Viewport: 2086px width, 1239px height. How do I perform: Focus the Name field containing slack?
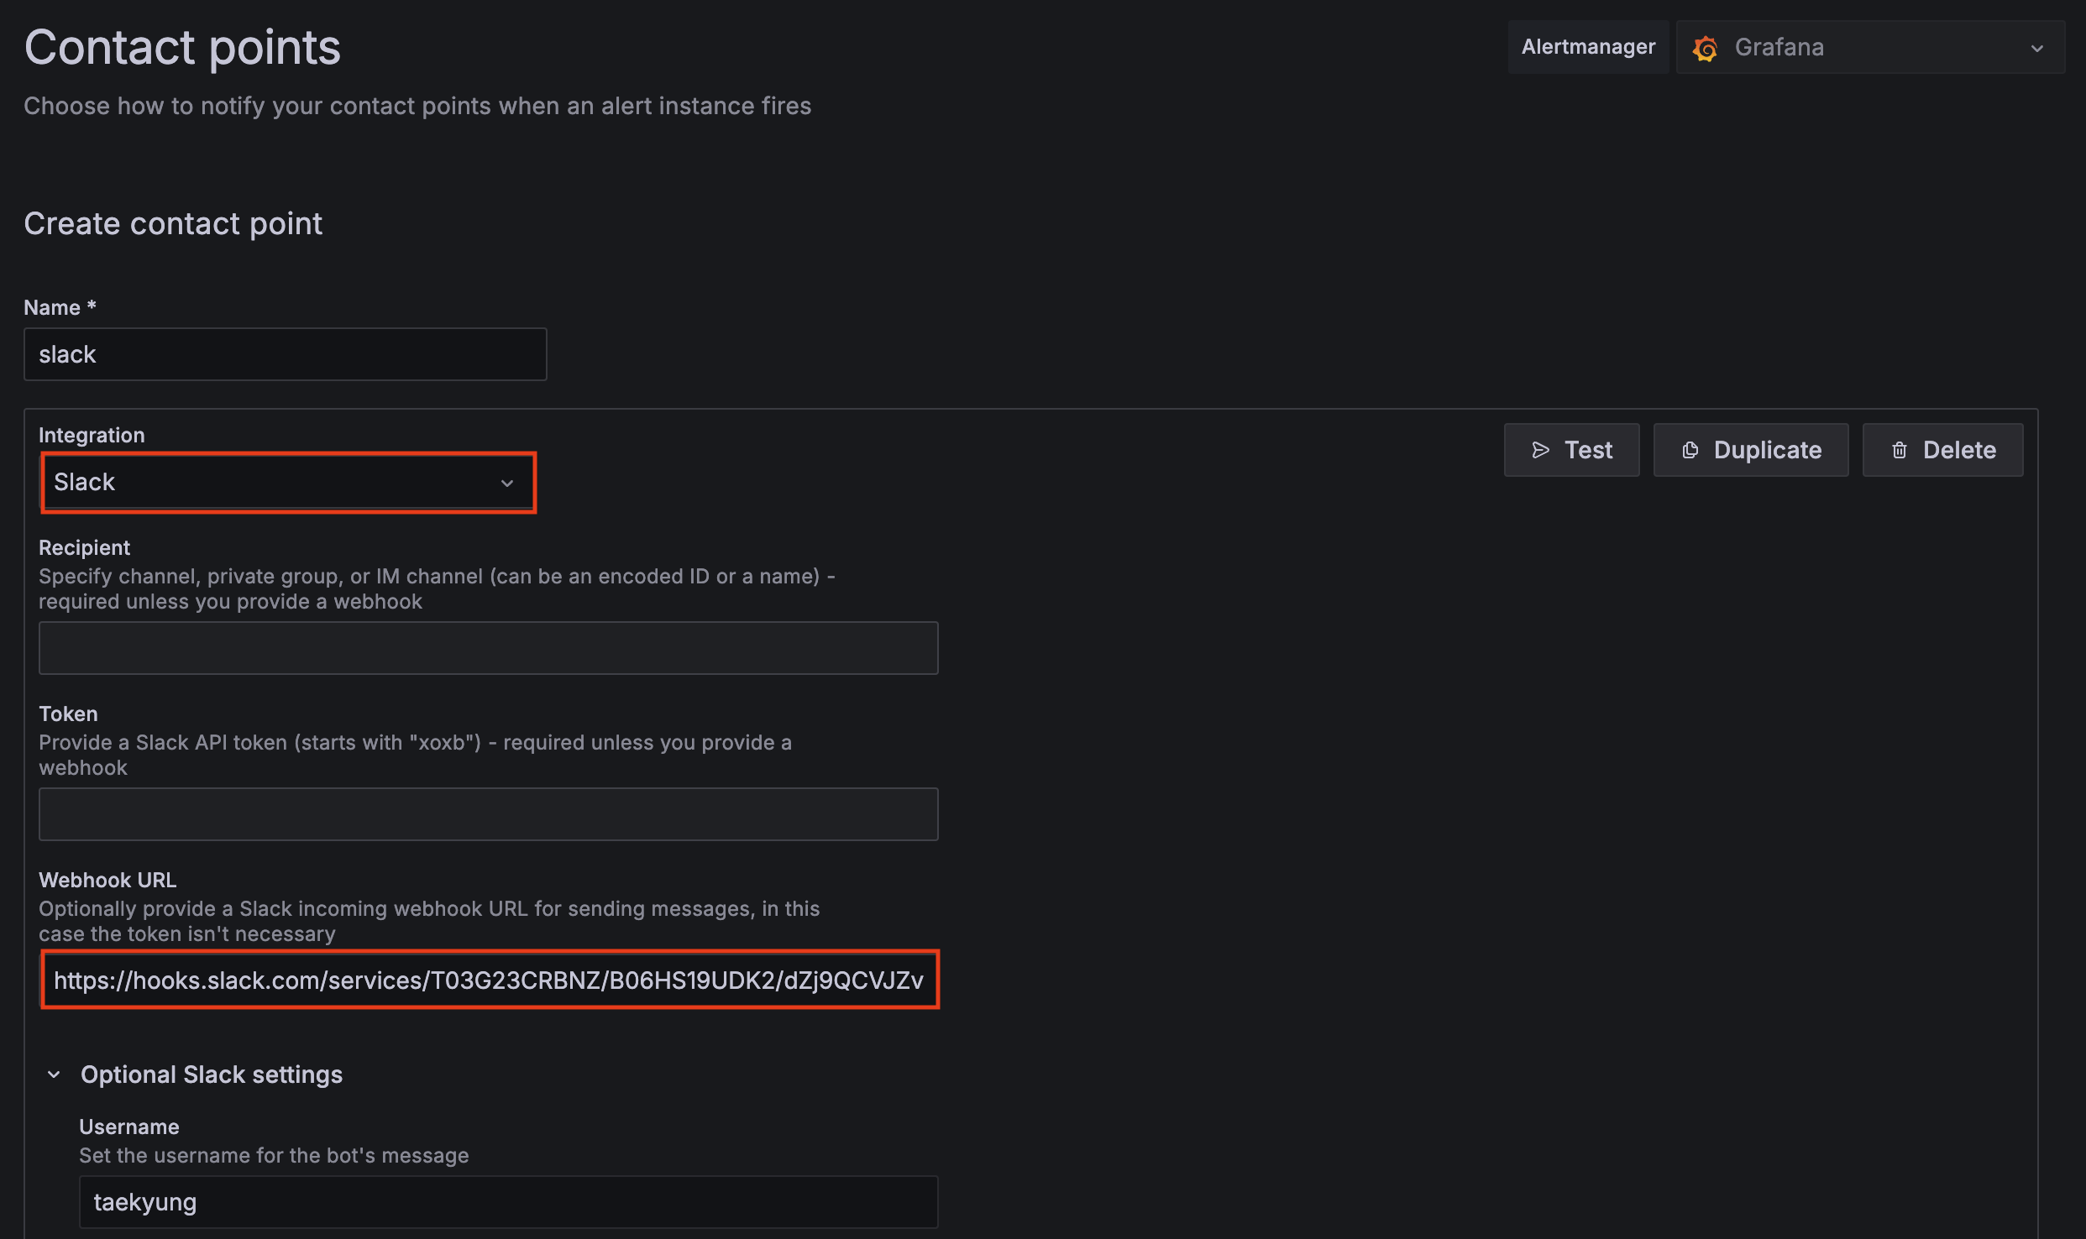pos(285,354)
